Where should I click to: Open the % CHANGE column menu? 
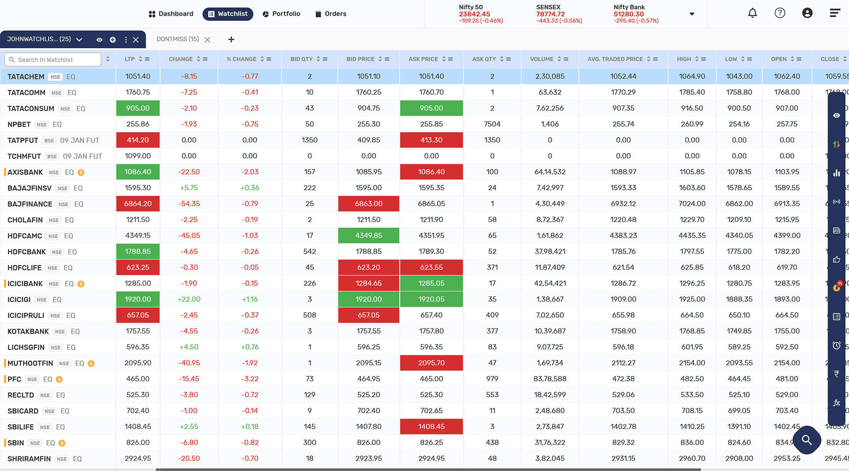pyautogui.click(x=269, y=59)
